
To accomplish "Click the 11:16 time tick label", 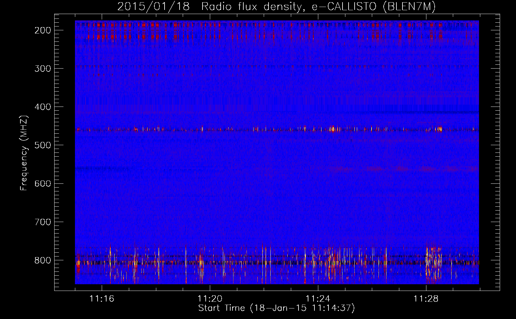I will (x=102, y=299).
